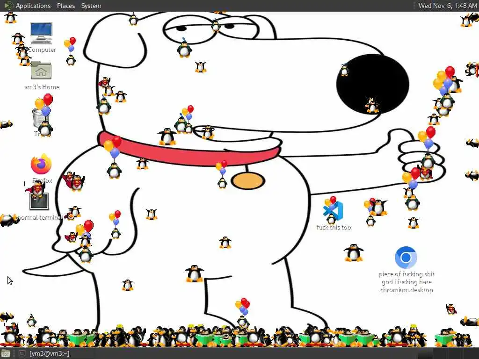Image resolution: width=479 pixels, height=359 pixels.
Task: Open the Computer desktop icon
Action: click(x=41, y=33)
